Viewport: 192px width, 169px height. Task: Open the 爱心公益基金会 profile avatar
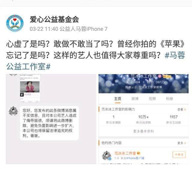tap(15, 23)
